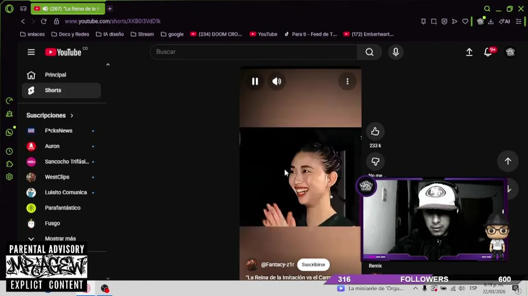Pause the Short with the pause button
The image size is (528, 296).
coord(255,81)
